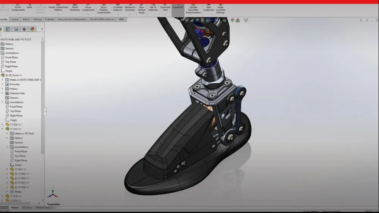Switch to Motion Study 1 tab
Image resolution: width=379 pixels, height=213 pixels.
(44, 208)
